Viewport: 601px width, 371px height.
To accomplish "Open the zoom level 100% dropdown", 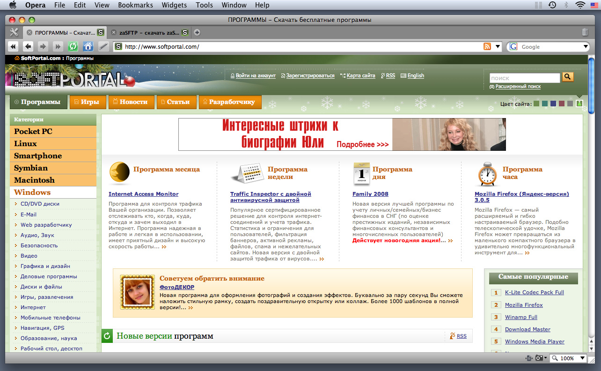I will pos(582,358).
